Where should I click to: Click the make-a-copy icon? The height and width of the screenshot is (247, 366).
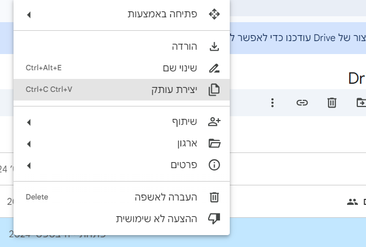pos(214,90)
